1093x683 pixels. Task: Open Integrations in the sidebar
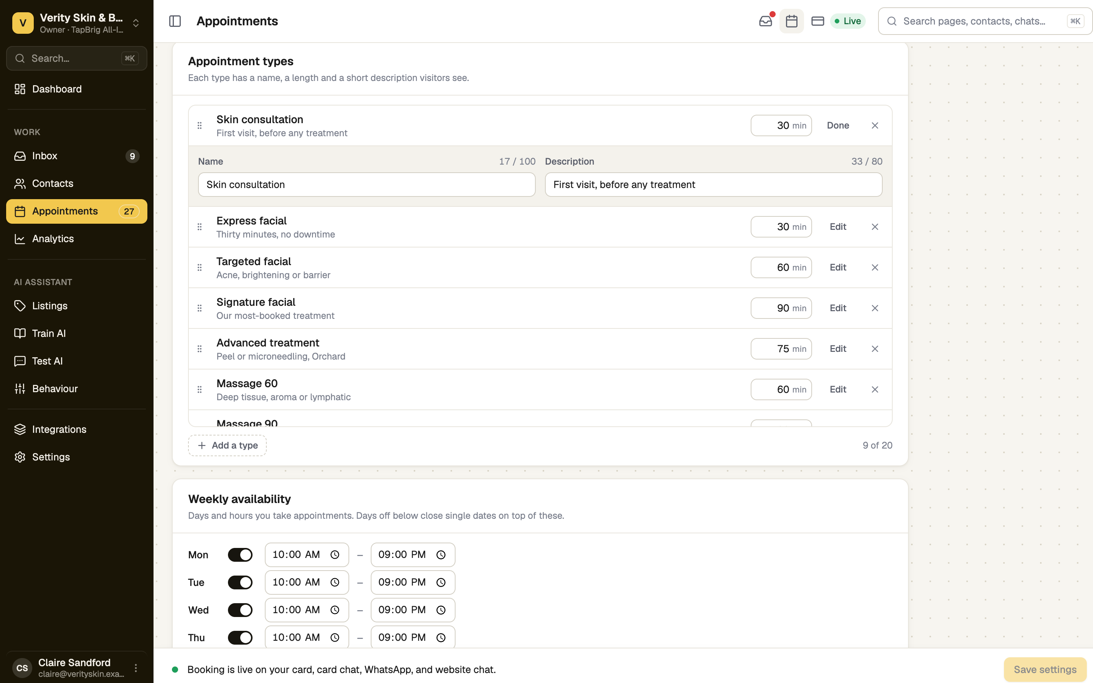click(x=77, y=429)
